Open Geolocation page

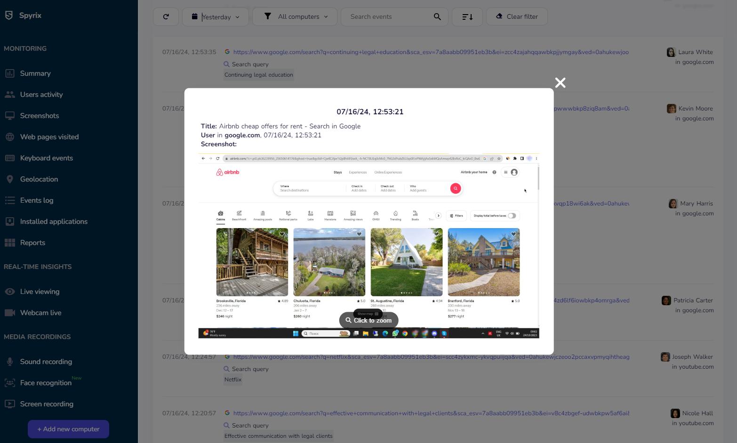click(39, 179)
